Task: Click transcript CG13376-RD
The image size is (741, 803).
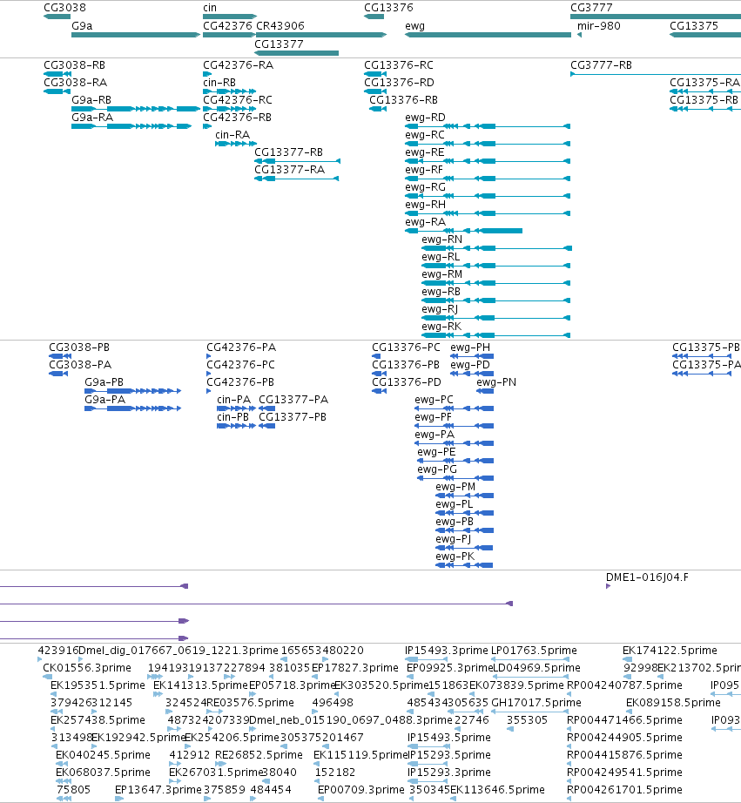Action: [x=374, y=91]
